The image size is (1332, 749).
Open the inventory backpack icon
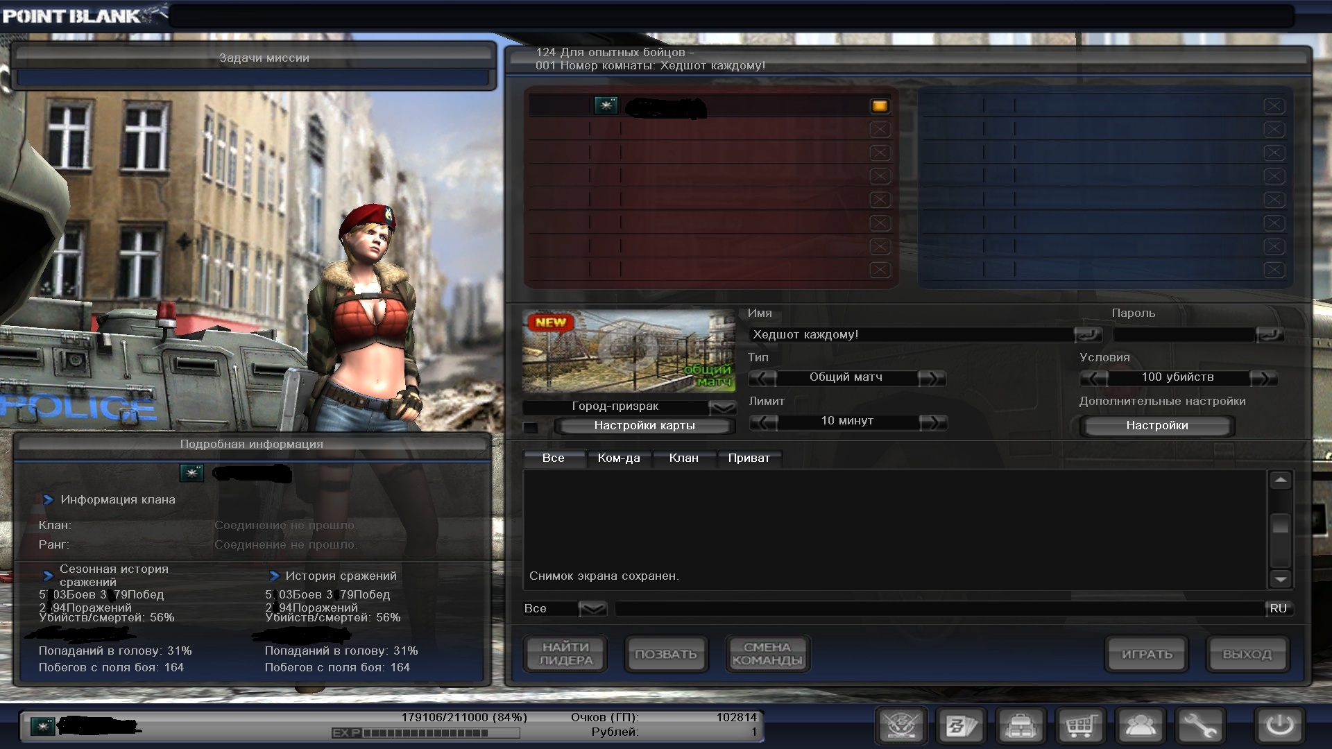coord(1021,727)
